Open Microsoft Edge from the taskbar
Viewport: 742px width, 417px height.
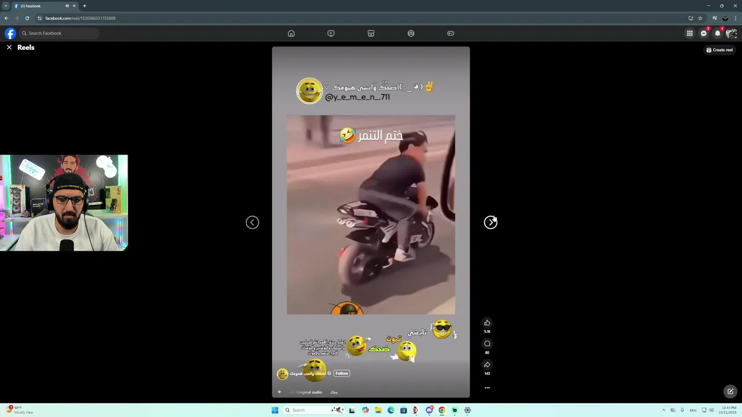[391, 410]
